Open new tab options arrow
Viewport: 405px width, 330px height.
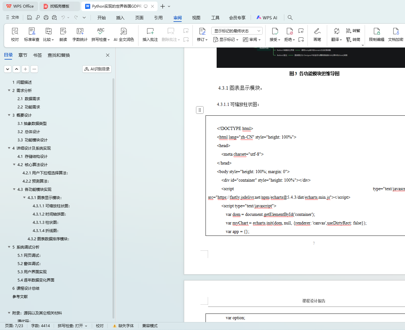169,6
